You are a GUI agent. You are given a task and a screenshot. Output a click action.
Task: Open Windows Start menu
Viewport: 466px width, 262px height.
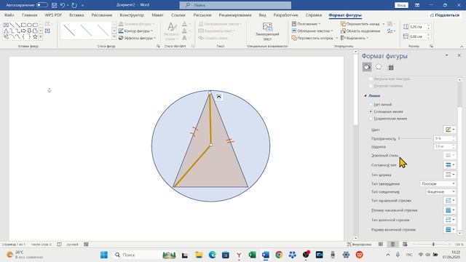[104, 255]
